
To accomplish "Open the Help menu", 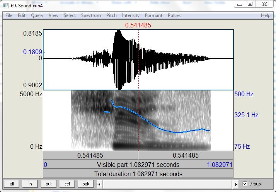I will coord(266,15).
